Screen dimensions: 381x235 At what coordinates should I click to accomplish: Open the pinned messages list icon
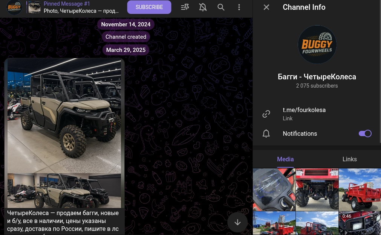point(185,7)
